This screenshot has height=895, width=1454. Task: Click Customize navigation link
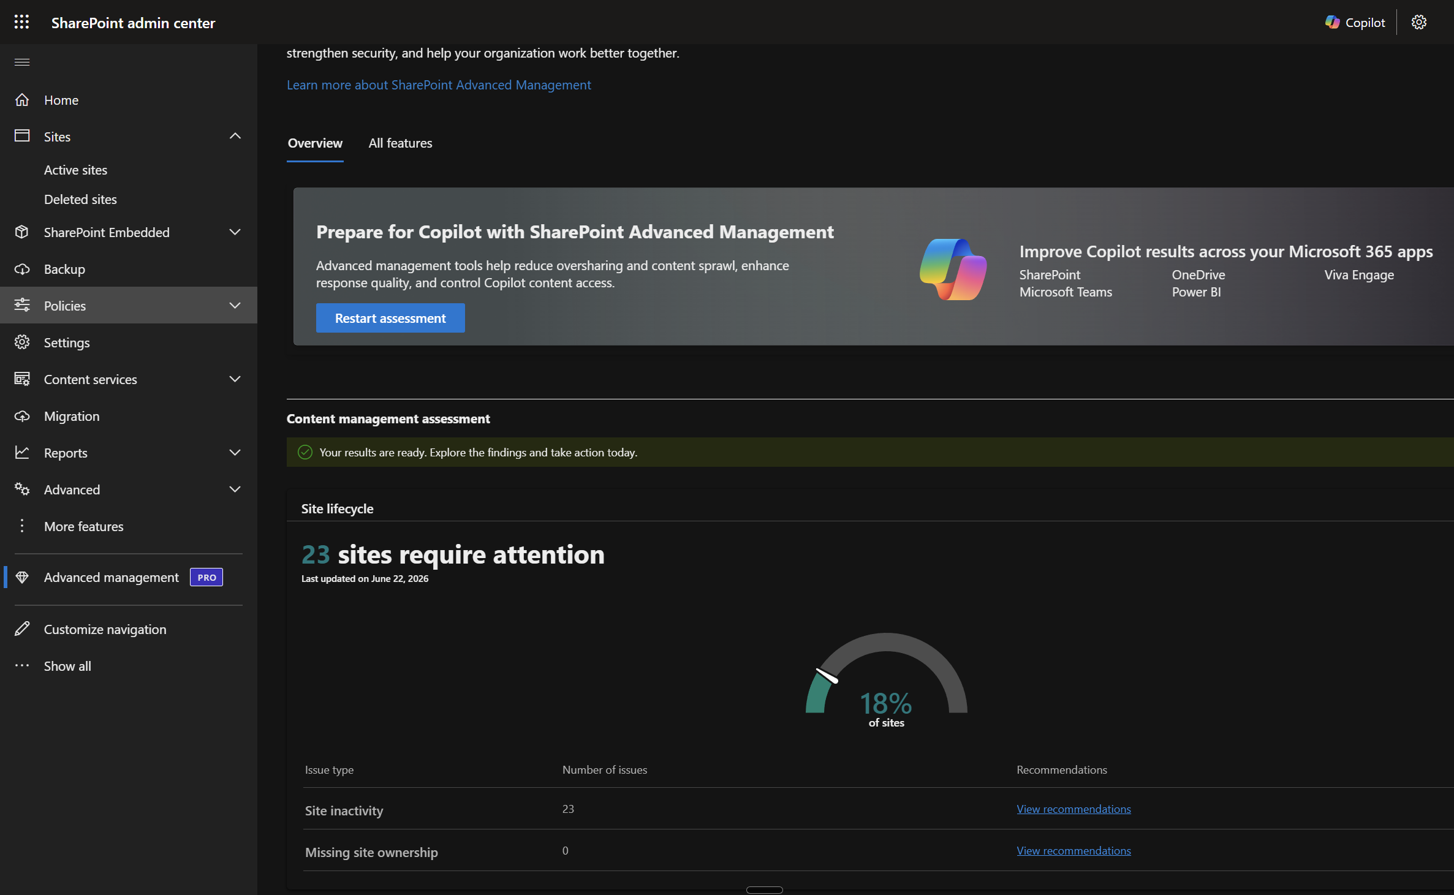105,629
